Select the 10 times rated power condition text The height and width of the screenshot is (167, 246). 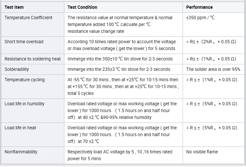tap(122, 45)
